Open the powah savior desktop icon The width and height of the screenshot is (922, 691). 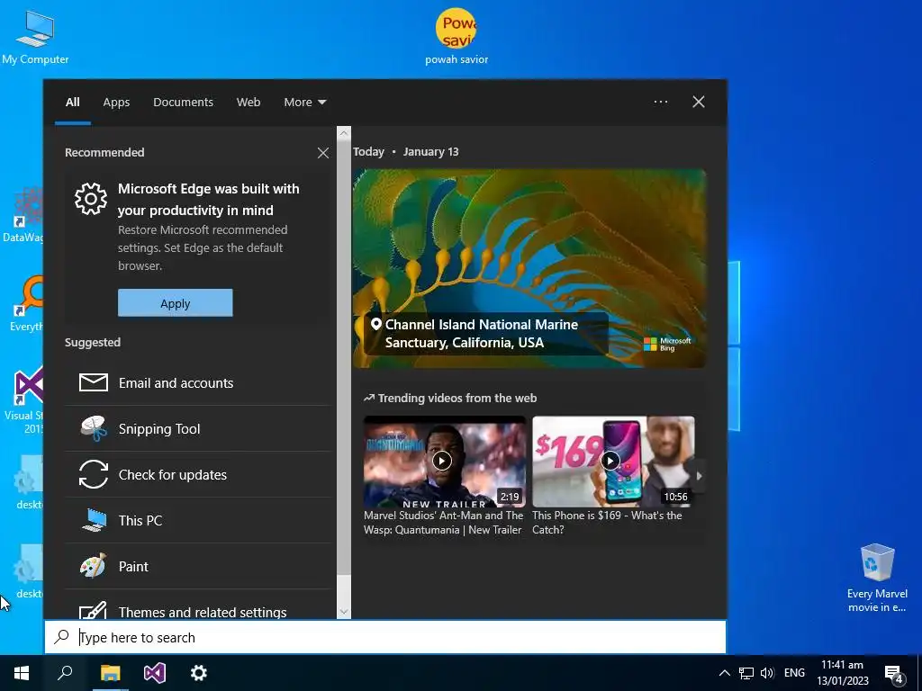click(x=456, y=36)
